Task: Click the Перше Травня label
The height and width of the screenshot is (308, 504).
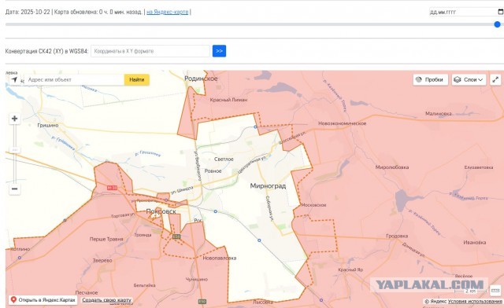Action: [x=106, y=239]
